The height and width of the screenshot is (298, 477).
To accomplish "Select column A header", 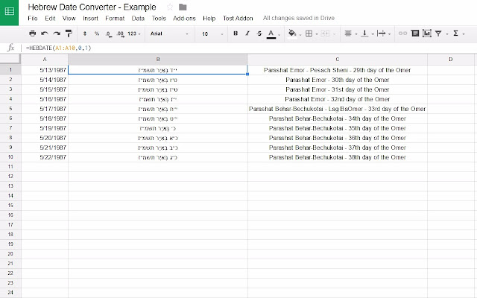I will pos(45,60).
